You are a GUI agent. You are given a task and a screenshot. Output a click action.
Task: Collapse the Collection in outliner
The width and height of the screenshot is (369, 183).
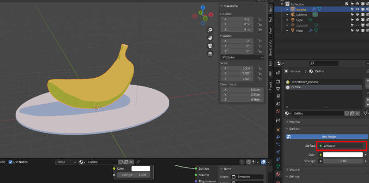(282, 4)
